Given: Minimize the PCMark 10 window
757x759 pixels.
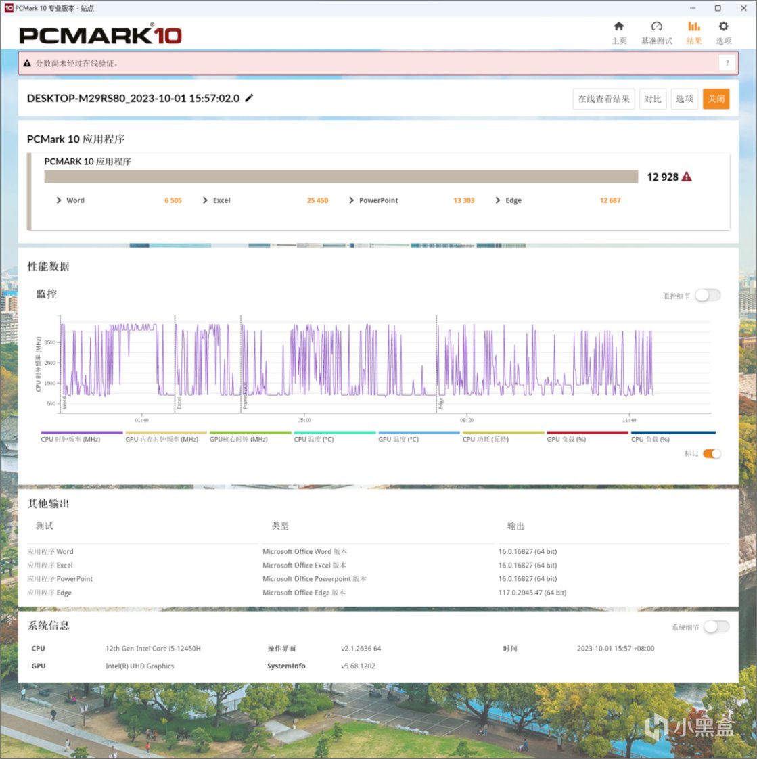Looking at the screenshot, I should coord(693,8).
